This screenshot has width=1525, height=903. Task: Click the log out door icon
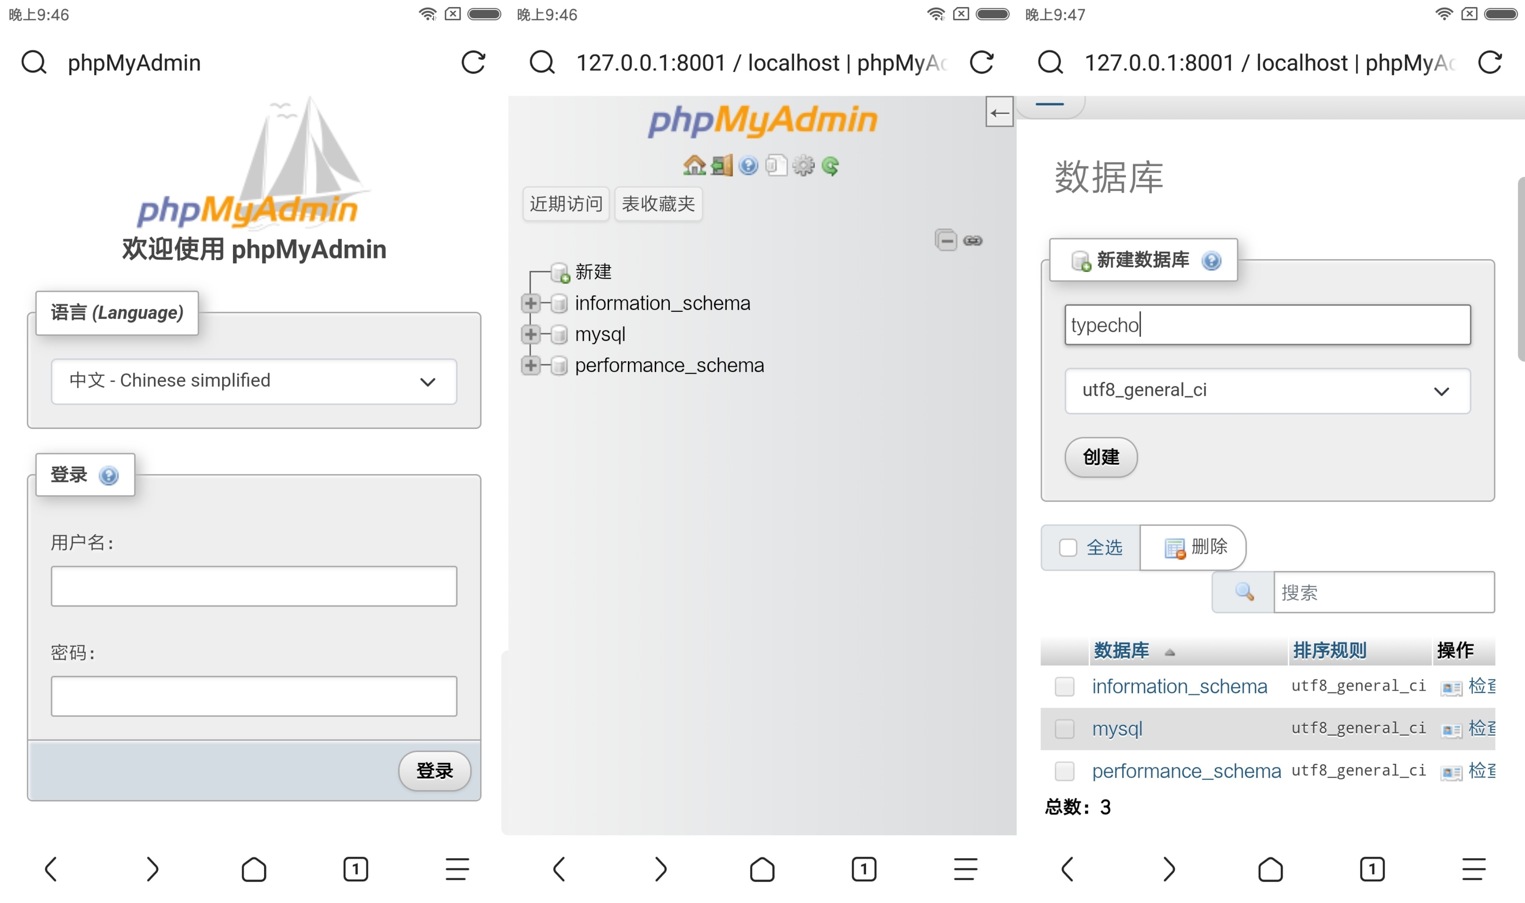721,166
